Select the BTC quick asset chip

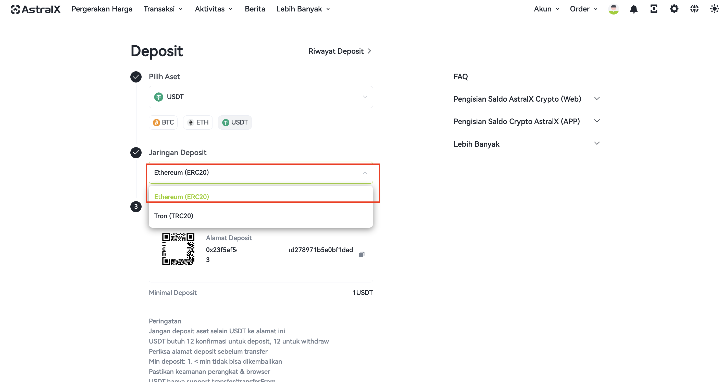click(163, 122)
